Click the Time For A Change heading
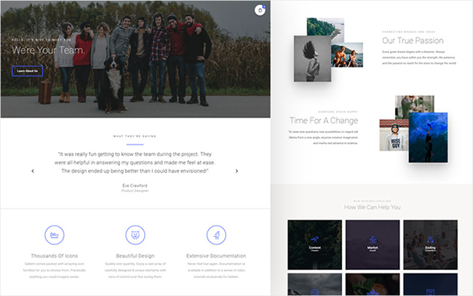Screen dimensions: 473x296 [324, 121]
